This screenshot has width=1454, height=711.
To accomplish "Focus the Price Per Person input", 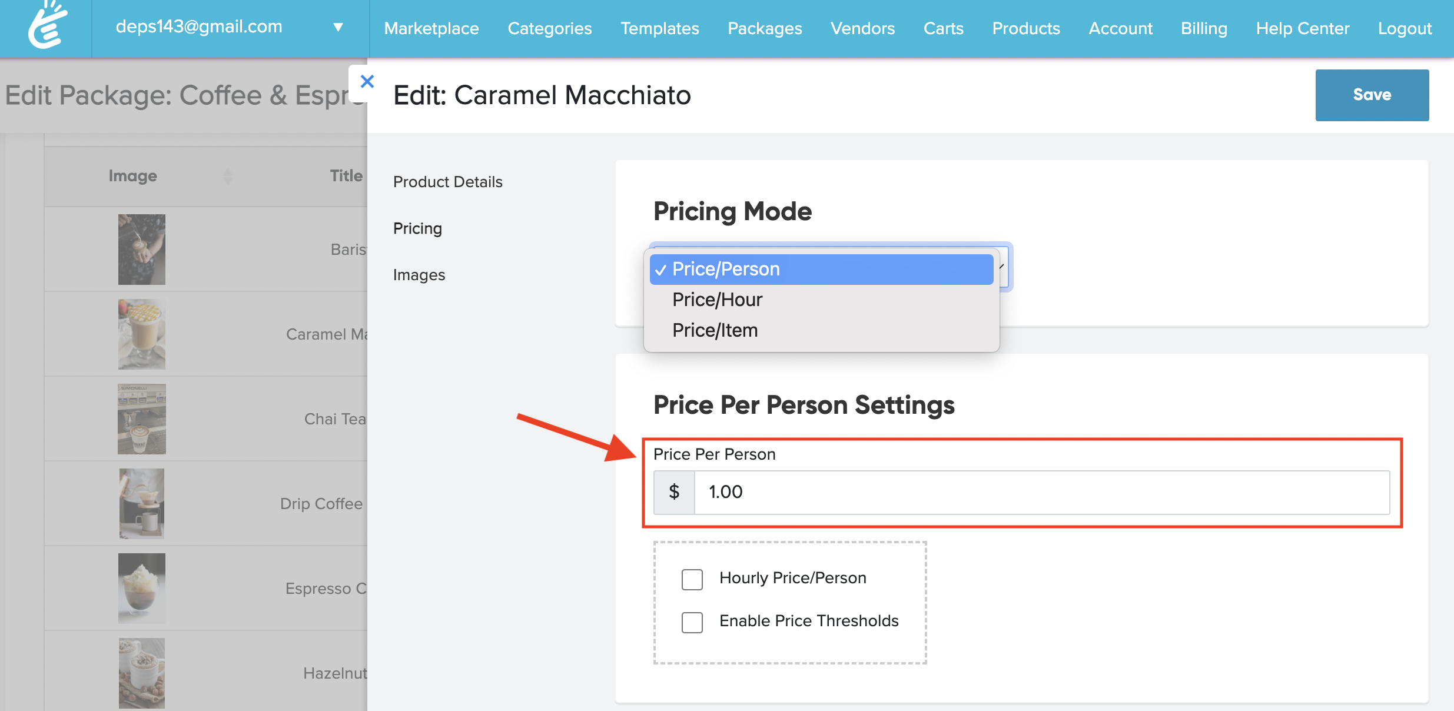I will click(x=1041, y=492).
